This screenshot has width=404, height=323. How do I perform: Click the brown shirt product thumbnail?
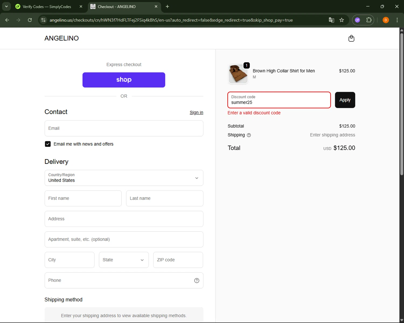238,74
